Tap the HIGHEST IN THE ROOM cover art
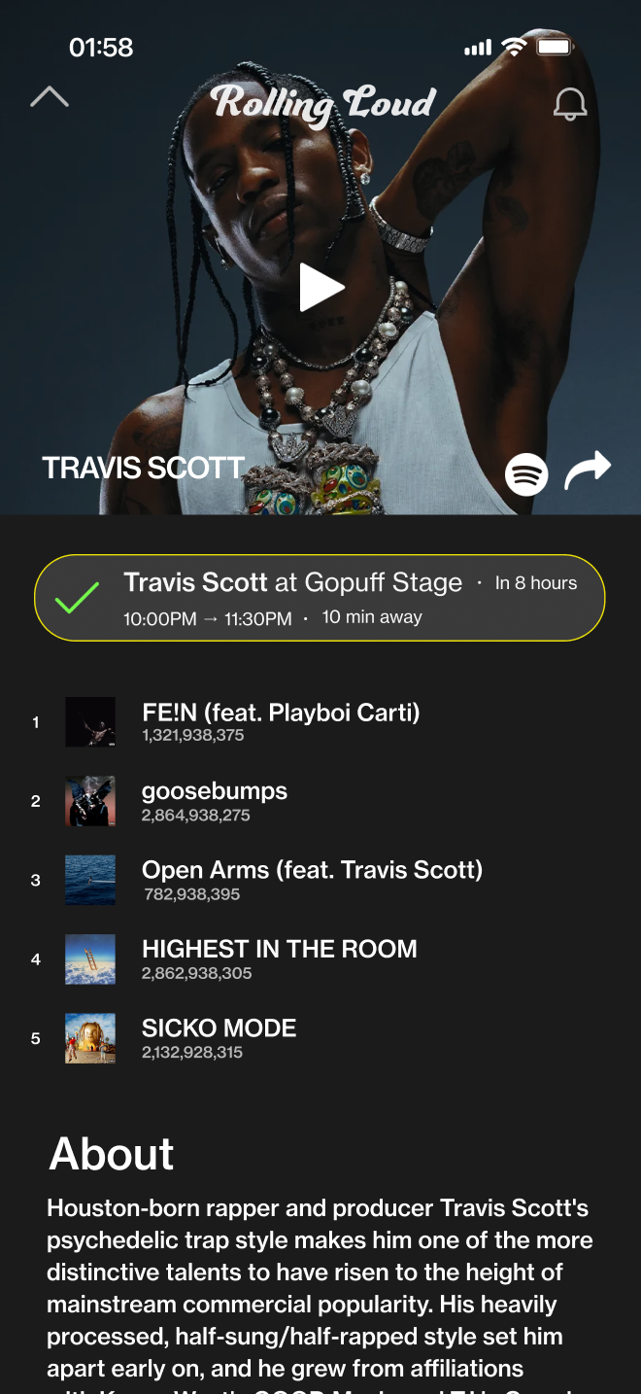 point(90,959)
